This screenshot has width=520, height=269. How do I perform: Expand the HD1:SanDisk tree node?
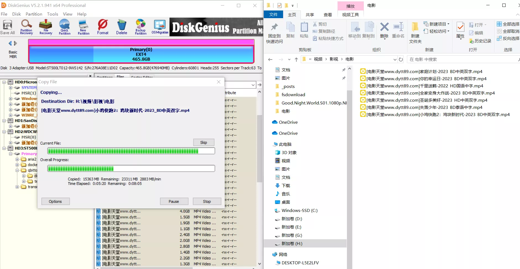click(4, 121)
